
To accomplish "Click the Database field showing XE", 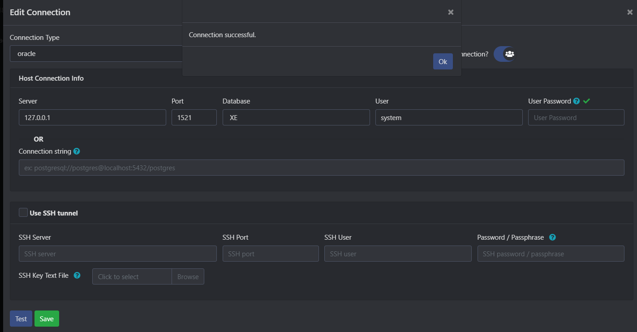I will [x=296, y=117].
